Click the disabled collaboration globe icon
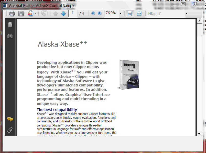Viewport: 206px width, 153px height. (x=44, y=14)
